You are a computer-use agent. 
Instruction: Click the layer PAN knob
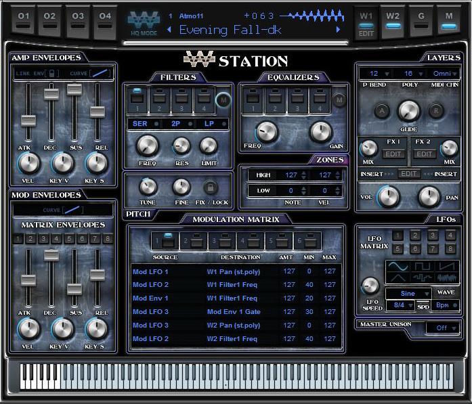[429, 197]
